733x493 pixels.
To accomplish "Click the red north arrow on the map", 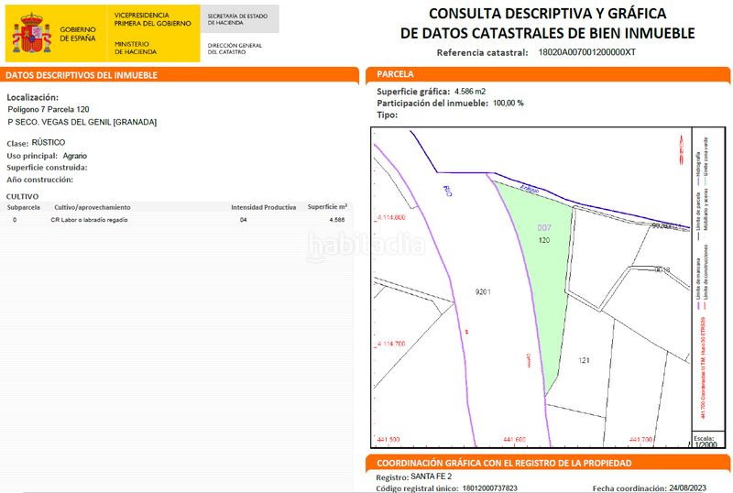I will (682, 149).
